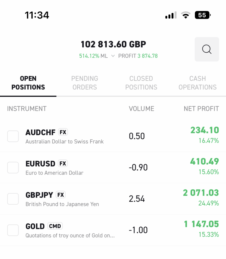Viewport: 226px width, 259px height.
Task: Tap the Wi-Fi status icon
Action: coord(186,15)
